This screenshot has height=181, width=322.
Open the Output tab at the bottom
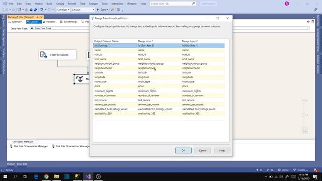[11, 164]
